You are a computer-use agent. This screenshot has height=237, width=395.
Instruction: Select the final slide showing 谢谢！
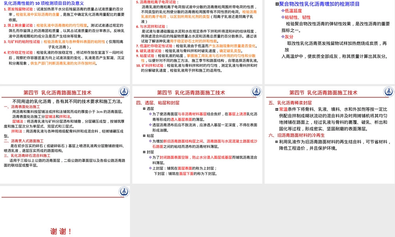coord(65,212)
